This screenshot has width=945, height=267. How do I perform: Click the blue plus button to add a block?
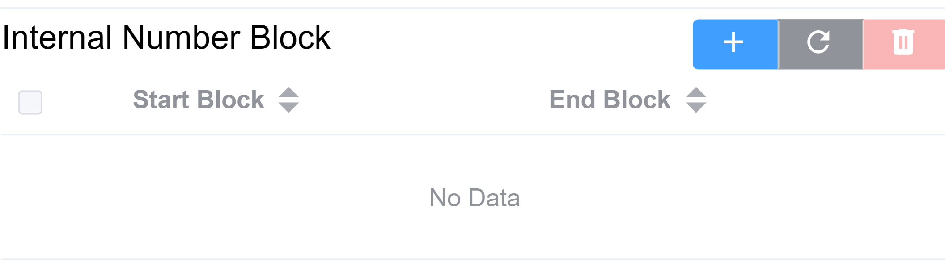[734, 44]
